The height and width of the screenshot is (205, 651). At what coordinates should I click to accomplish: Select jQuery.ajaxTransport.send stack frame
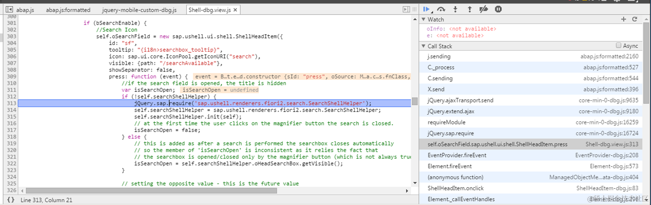coord(530,100)
